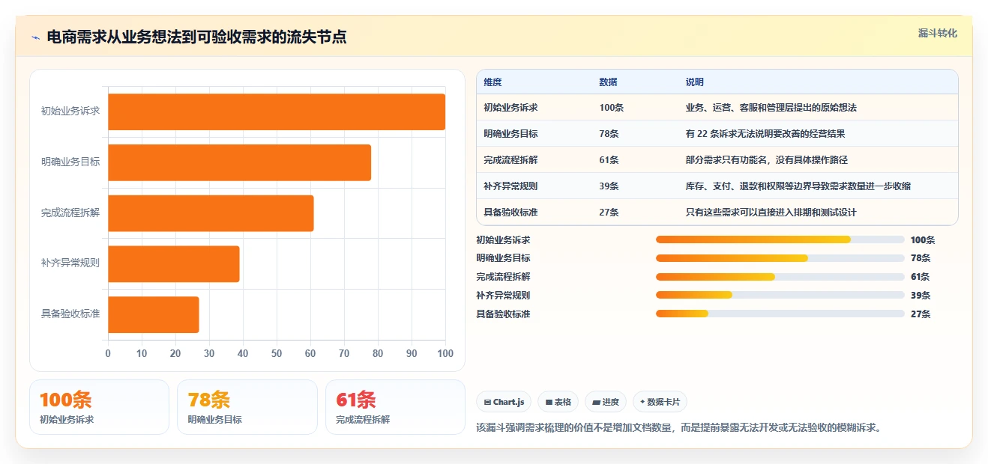Click the 数据卡片 tag icon

642,402
